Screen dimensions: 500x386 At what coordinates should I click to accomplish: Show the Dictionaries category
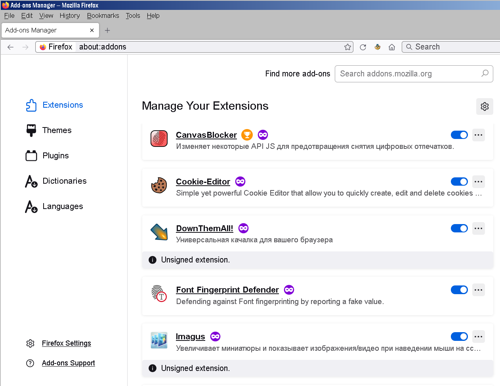pyautogui.click(x=56, y=181)
